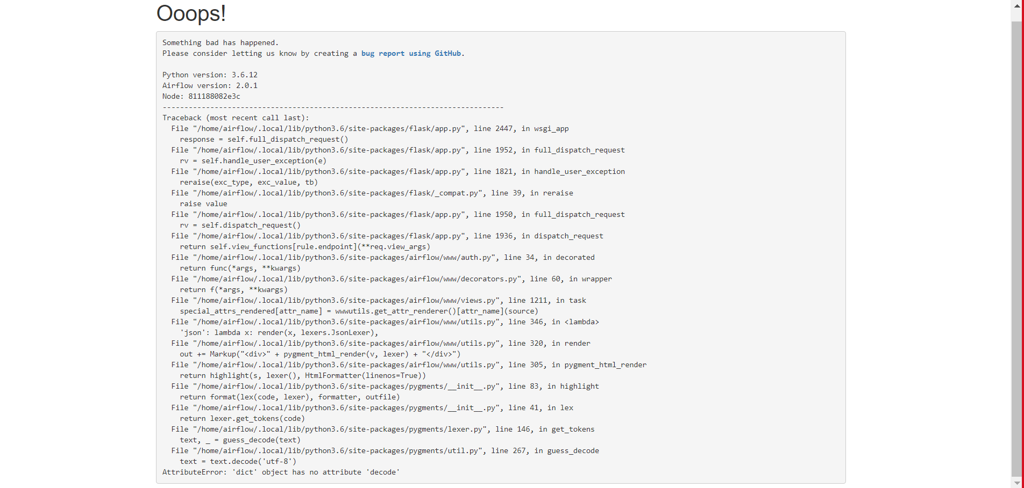Click 'rv = self.handle_user_exception(e)' line
The image size is (1024, 488).
[x=253, y=161]
